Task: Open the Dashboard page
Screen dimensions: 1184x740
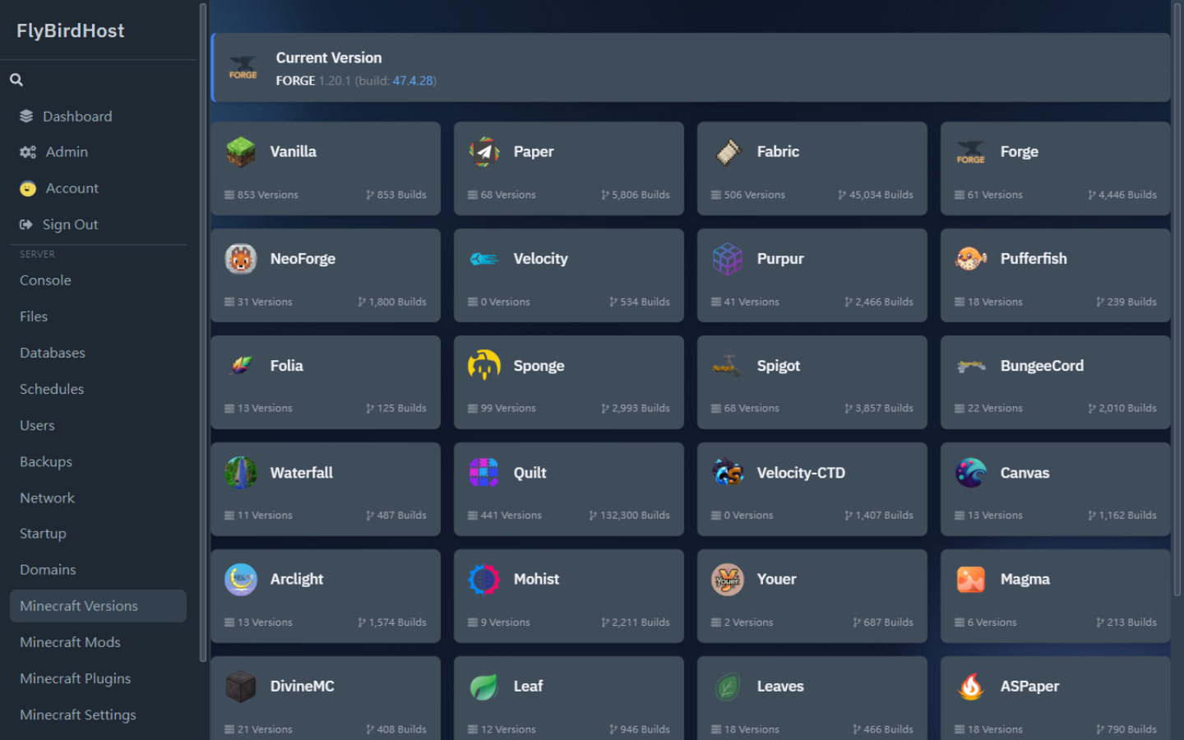Action: (x=98, y=116)
